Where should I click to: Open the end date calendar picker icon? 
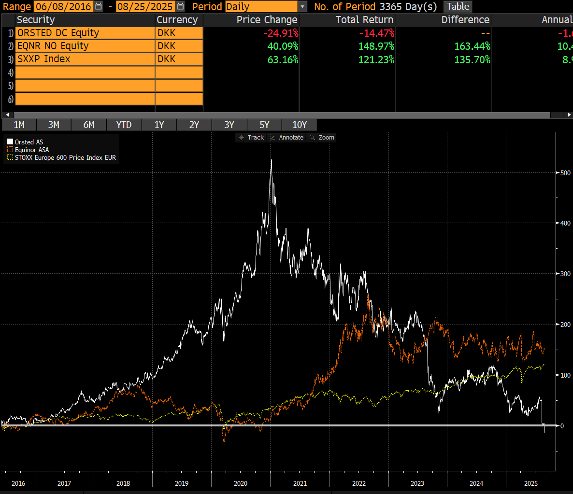coord(180,6)
